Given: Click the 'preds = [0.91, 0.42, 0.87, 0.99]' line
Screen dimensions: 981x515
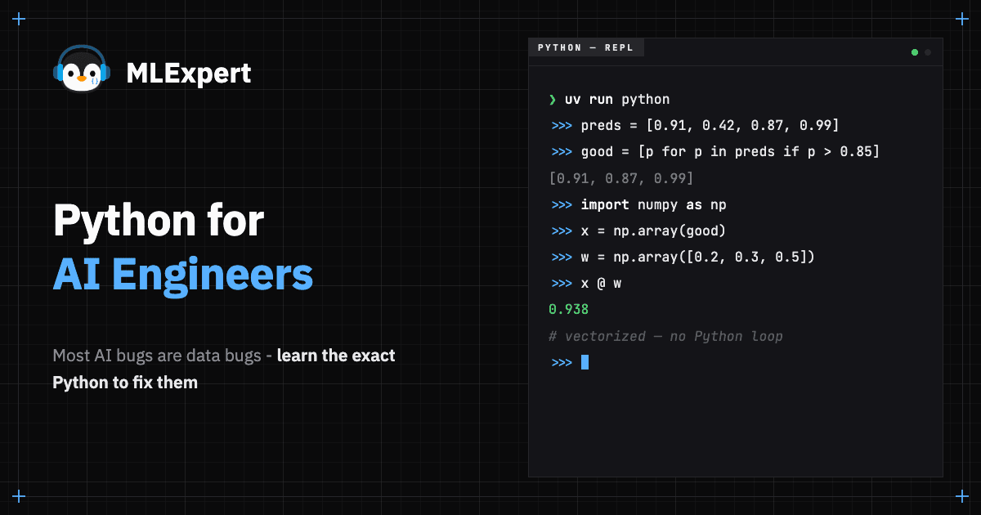Looking at the screenshot, I should point(710,126).
